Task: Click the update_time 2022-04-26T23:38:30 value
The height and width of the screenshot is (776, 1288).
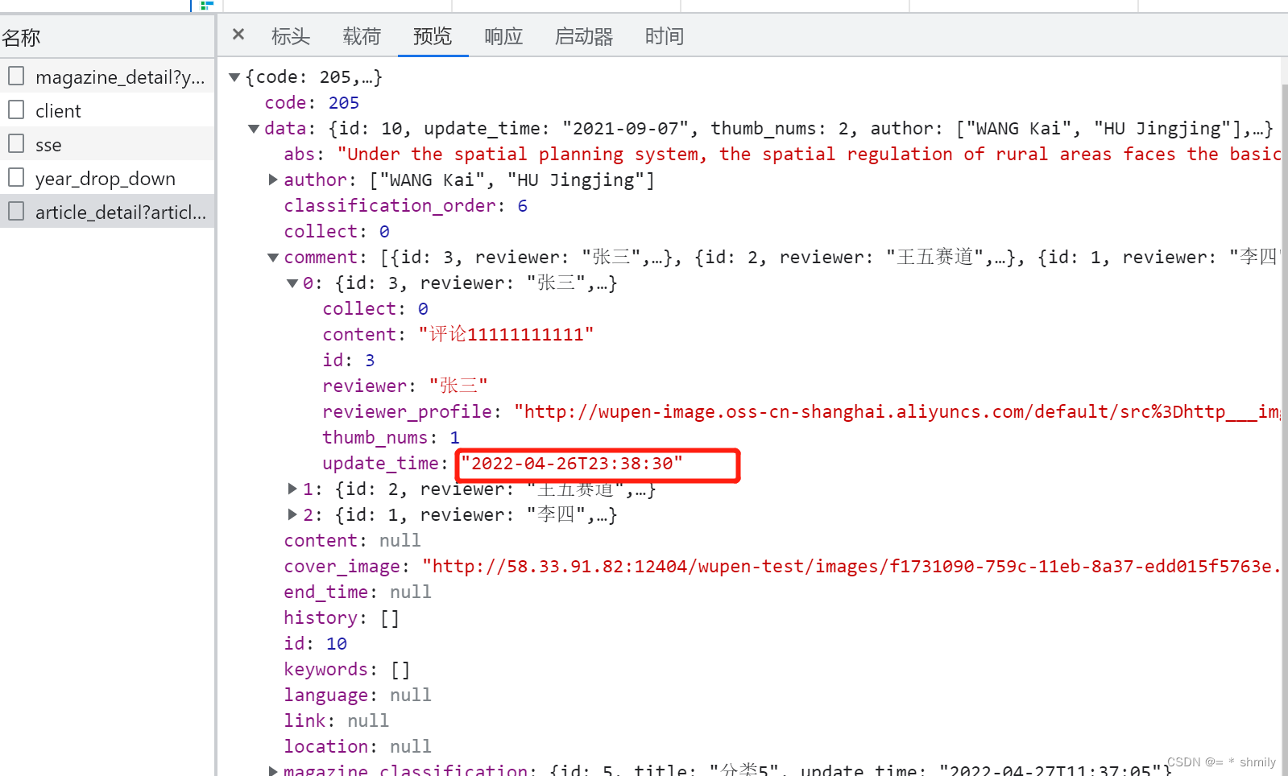Action: click(572, 464)
